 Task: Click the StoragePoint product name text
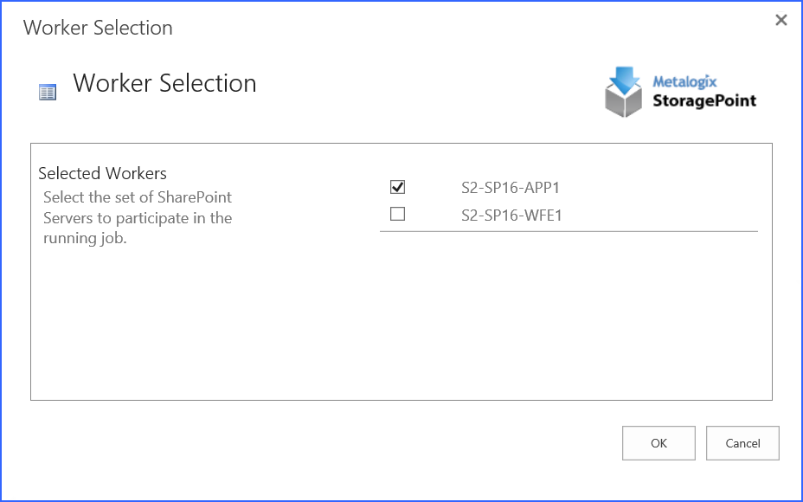pos(704,100)
